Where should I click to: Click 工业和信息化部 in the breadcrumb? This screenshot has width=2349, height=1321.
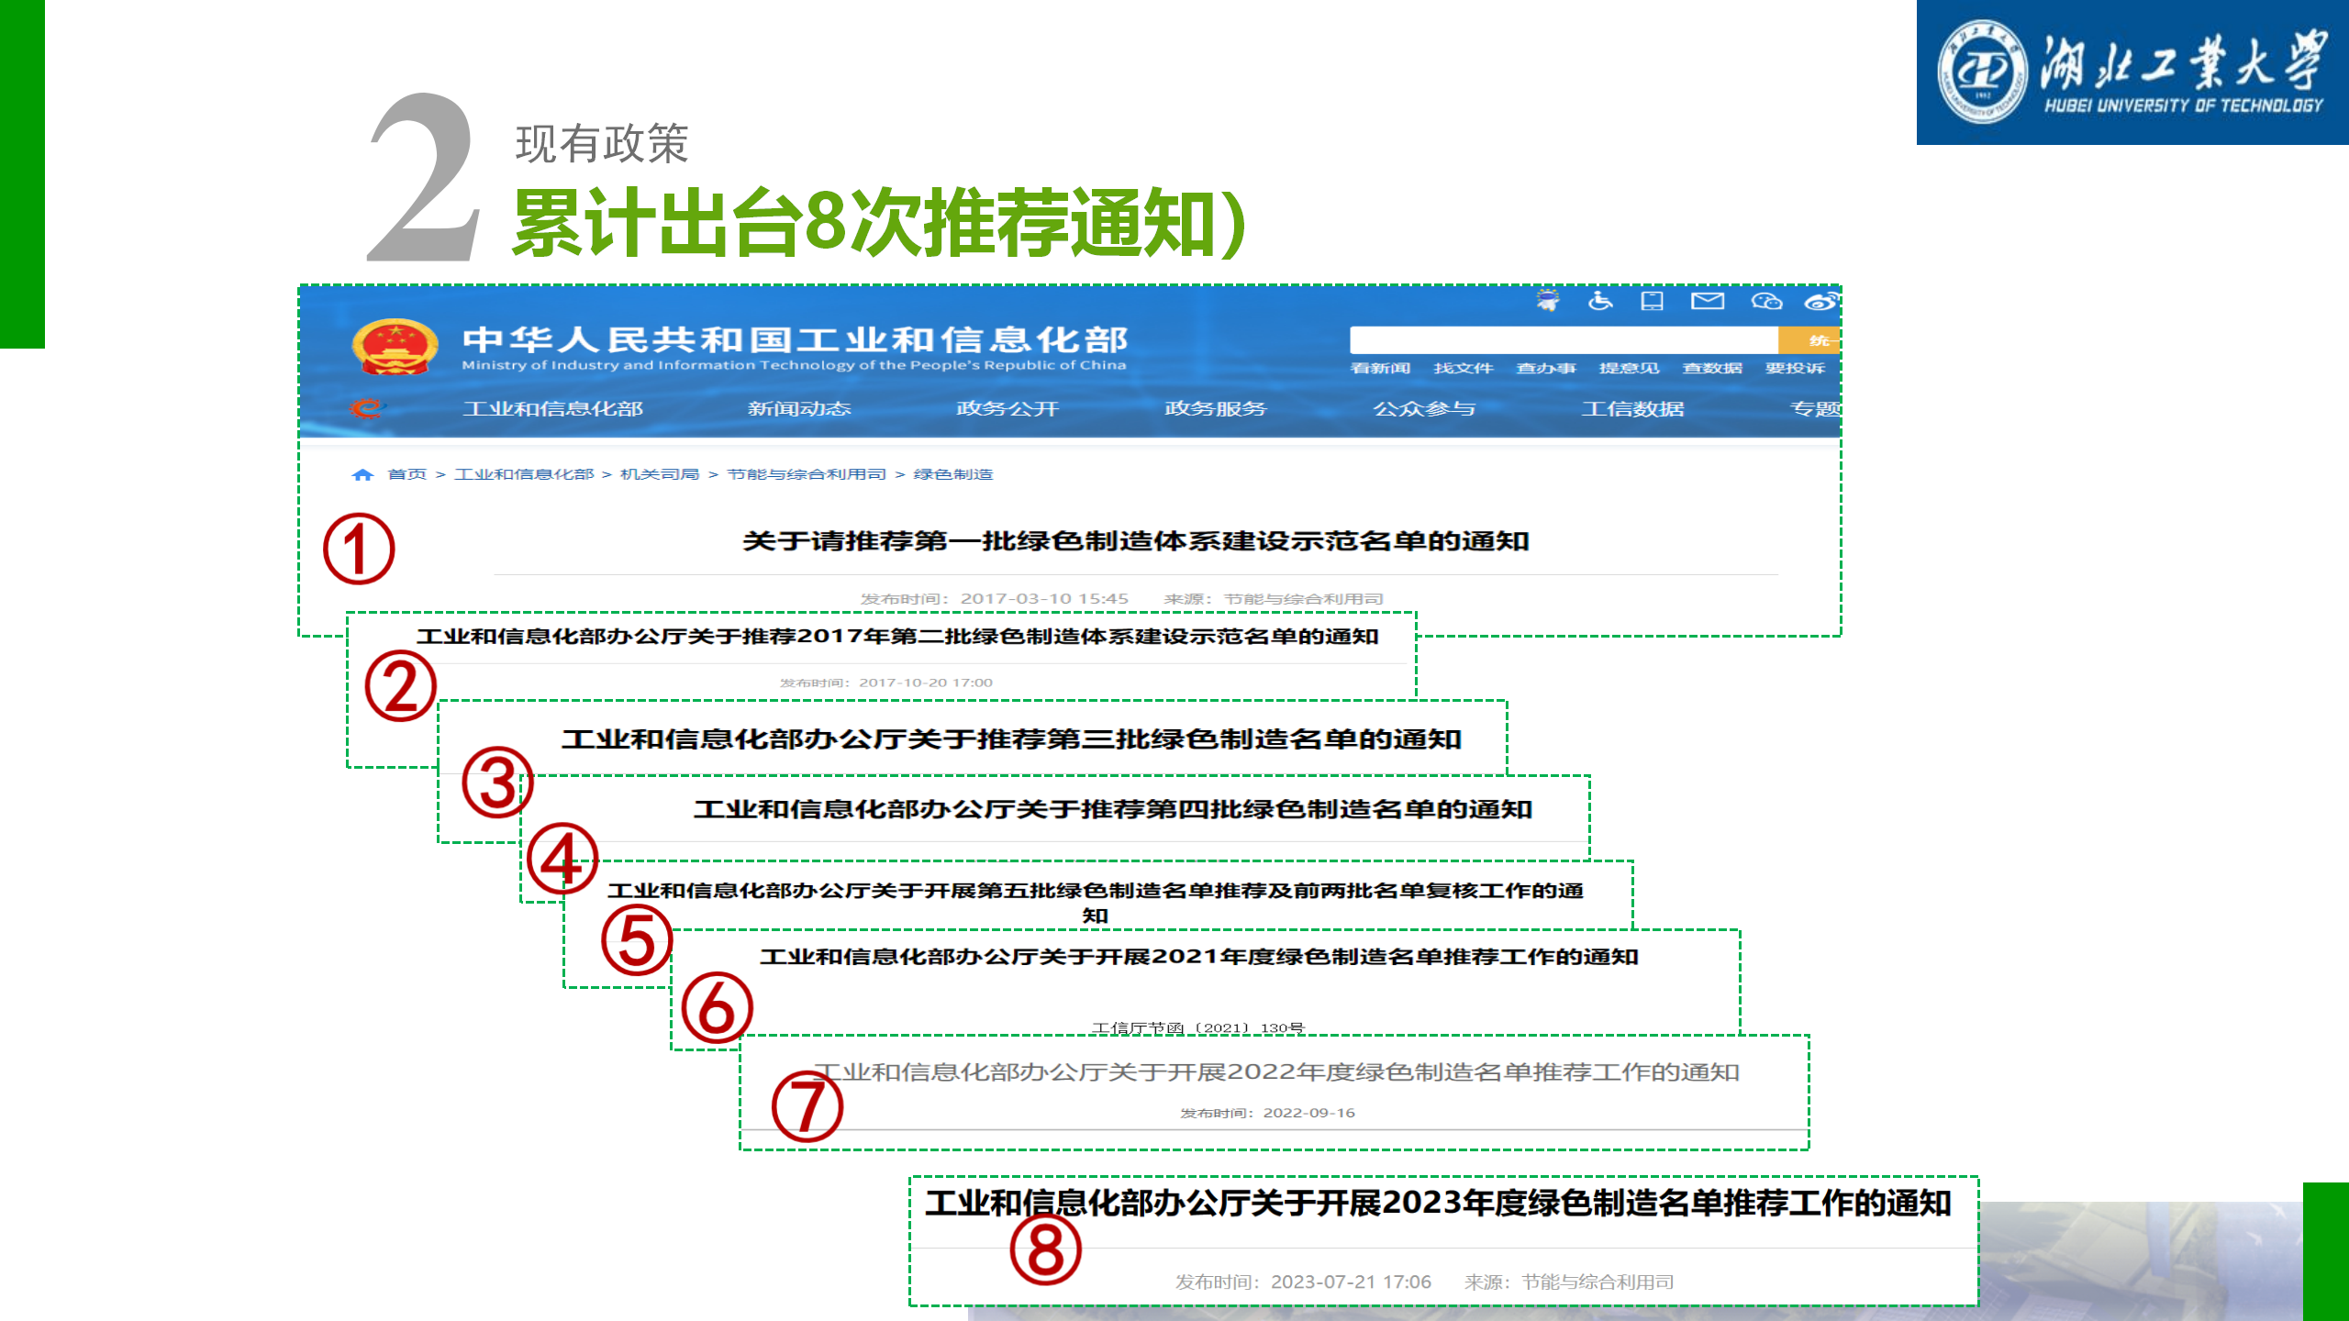point(524,474)
